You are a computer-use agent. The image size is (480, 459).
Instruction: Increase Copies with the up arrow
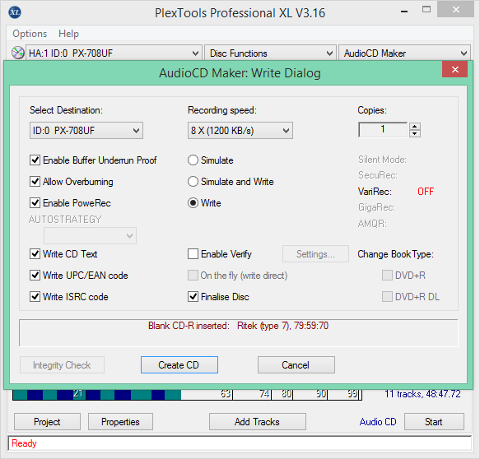[414, 127]
